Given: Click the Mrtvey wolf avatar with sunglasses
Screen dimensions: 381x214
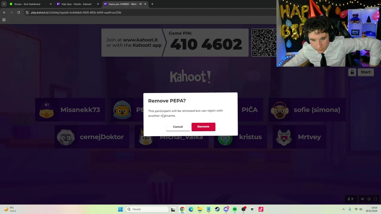Looking at the screenshot, I should tap(284, 137).
